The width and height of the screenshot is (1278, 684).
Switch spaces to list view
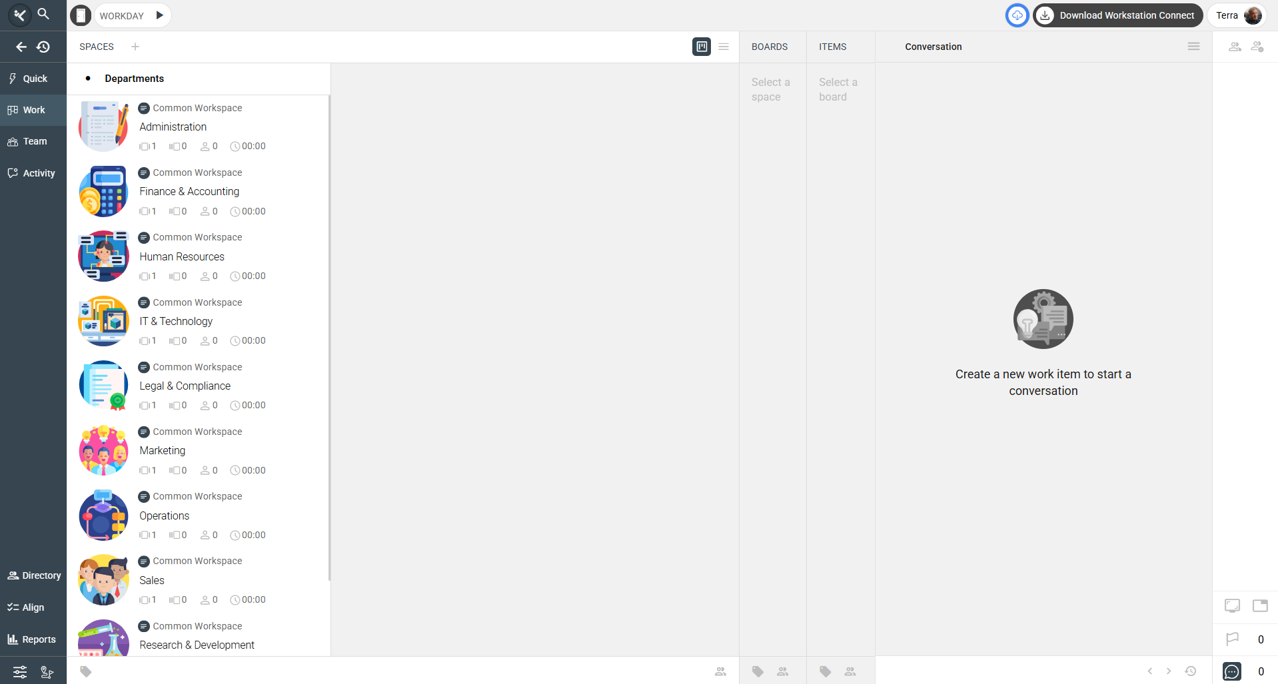point(724,47)
